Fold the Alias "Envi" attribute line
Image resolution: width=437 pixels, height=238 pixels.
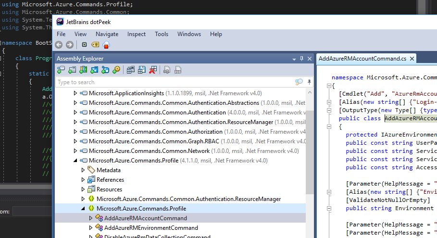point(329,192)
